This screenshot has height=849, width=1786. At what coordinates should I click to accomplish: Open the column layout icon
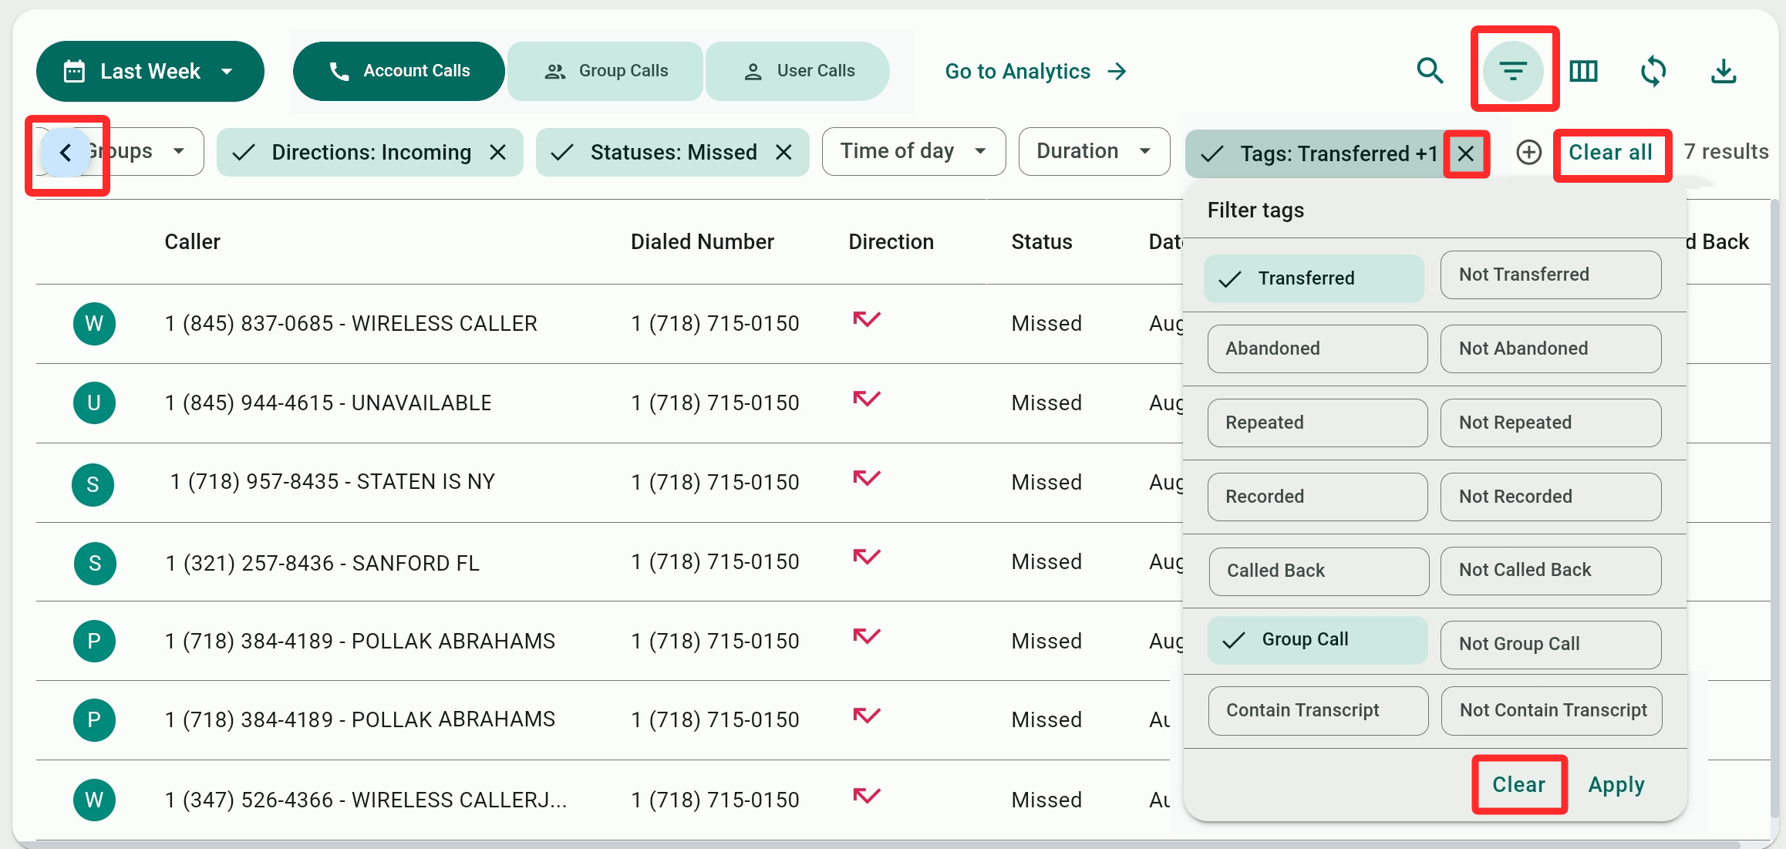coord(1583,71)
